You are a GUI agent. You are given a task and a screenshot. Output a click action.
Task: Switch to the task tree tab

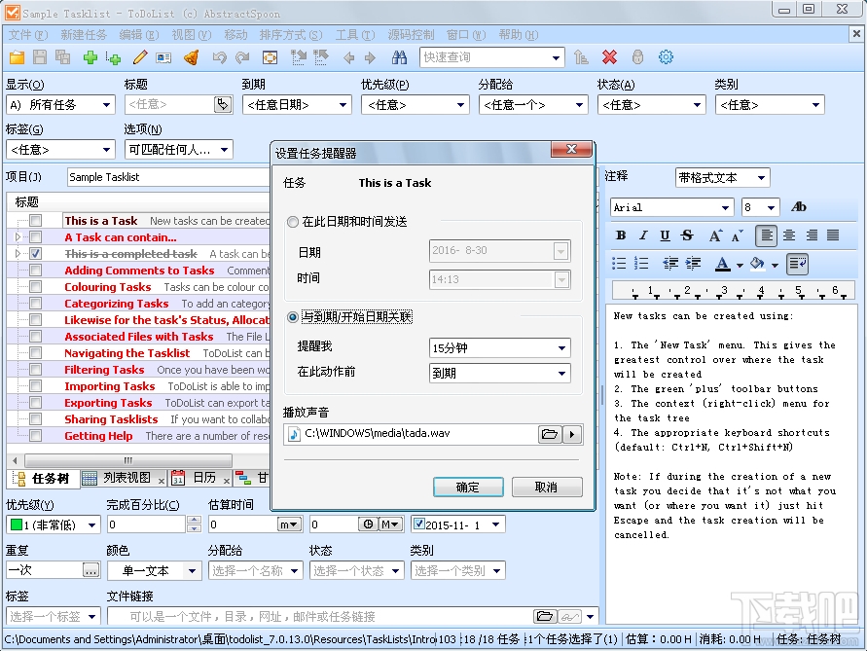tap(43, 479)
